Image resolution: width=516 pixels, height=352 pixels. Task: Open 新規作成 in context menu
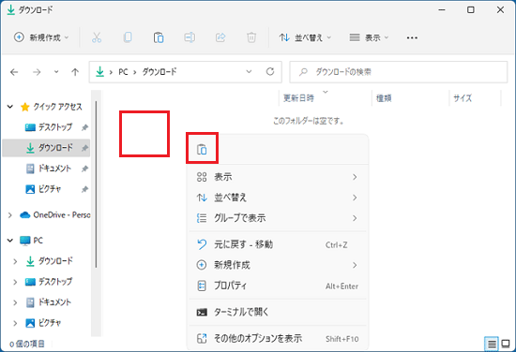pyautogui.click(x=278, y=265)
